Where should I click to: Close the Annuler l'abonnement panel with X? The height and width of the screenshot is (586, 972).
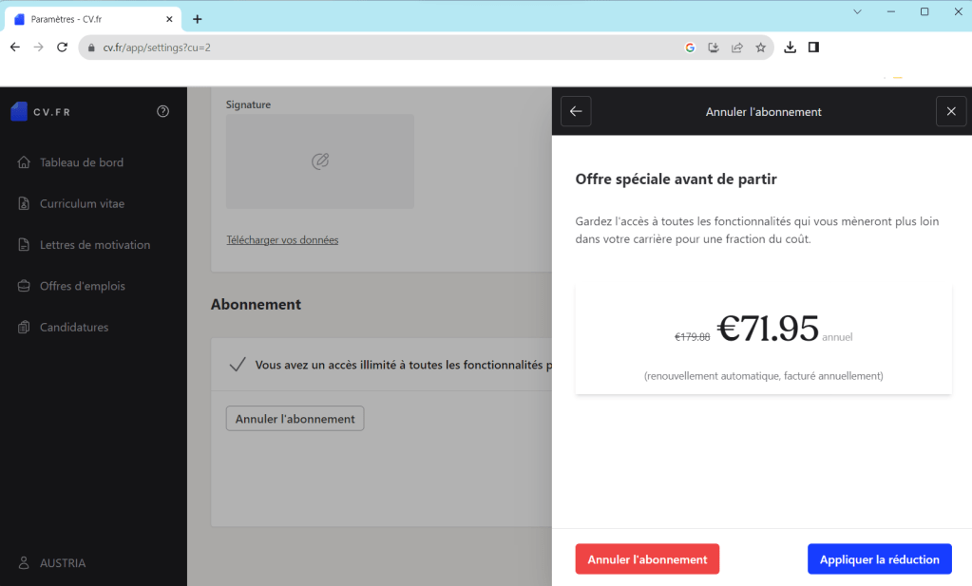pyautogui.click(x=951, y=111)
